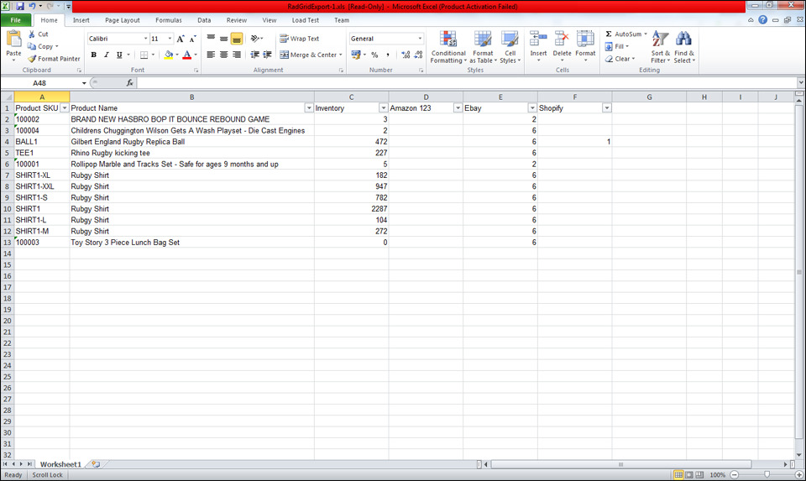This screenshot has height=481, width=806.
Task: Open Cell Styles gallery
Action: click(x=510, y=47)
